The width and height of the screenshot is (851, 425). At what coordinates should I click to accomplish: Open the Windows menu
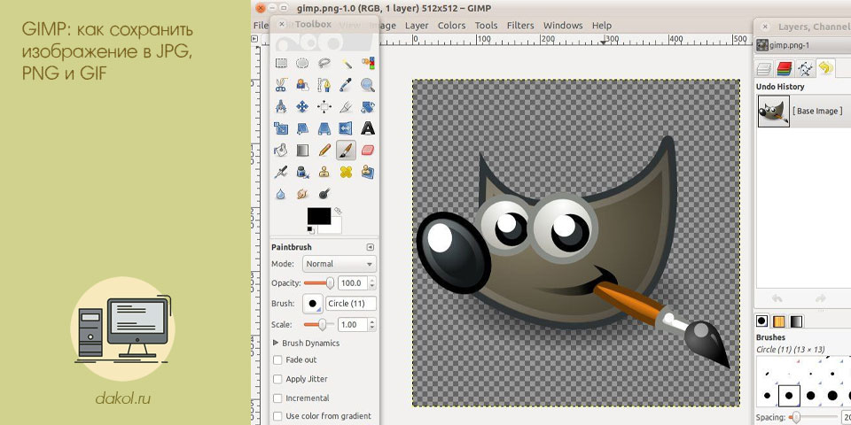coord(563,26)
